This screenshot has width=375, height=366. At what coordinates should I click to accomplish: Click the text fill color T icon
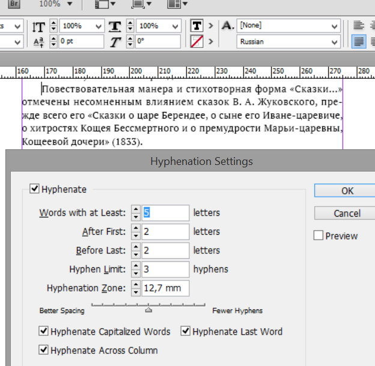tap(197, 26)
